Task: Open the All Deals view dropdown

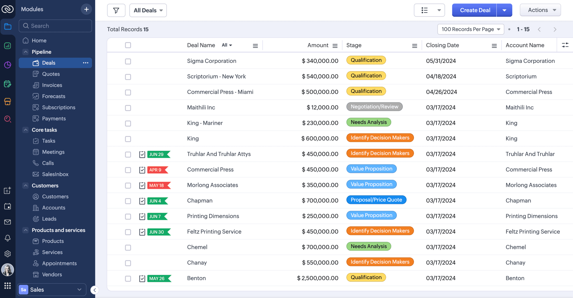Action: tap(148, 10)
